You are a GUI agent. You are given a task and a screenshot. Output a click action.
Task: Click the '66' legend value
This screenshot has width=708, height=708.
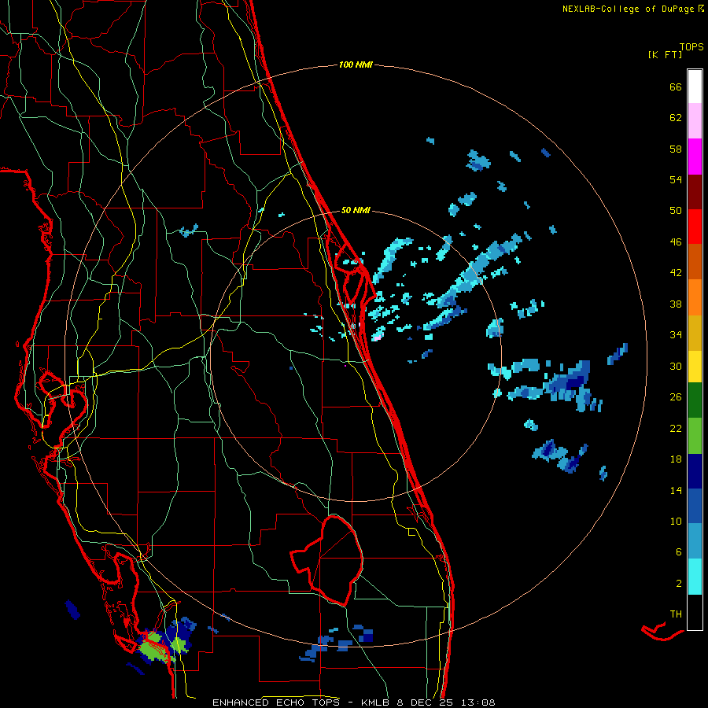pos(676,87)
